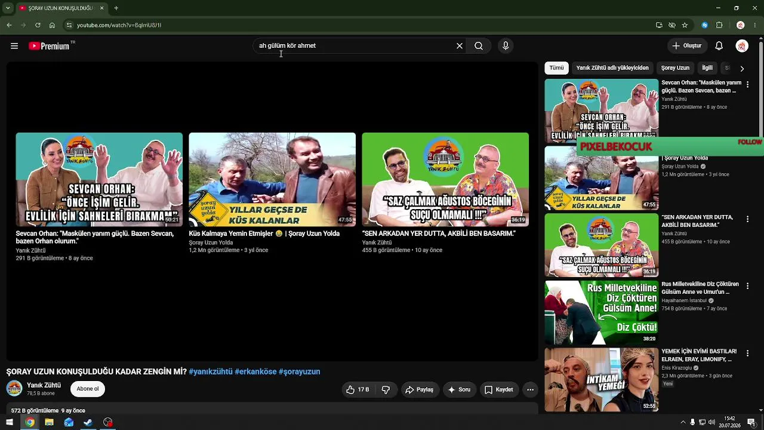Open options menu for 'SEN ARKADAN YER DUTTA' sidebar video
The height and width of the screenshot is (430, 764).
point(747,220)
